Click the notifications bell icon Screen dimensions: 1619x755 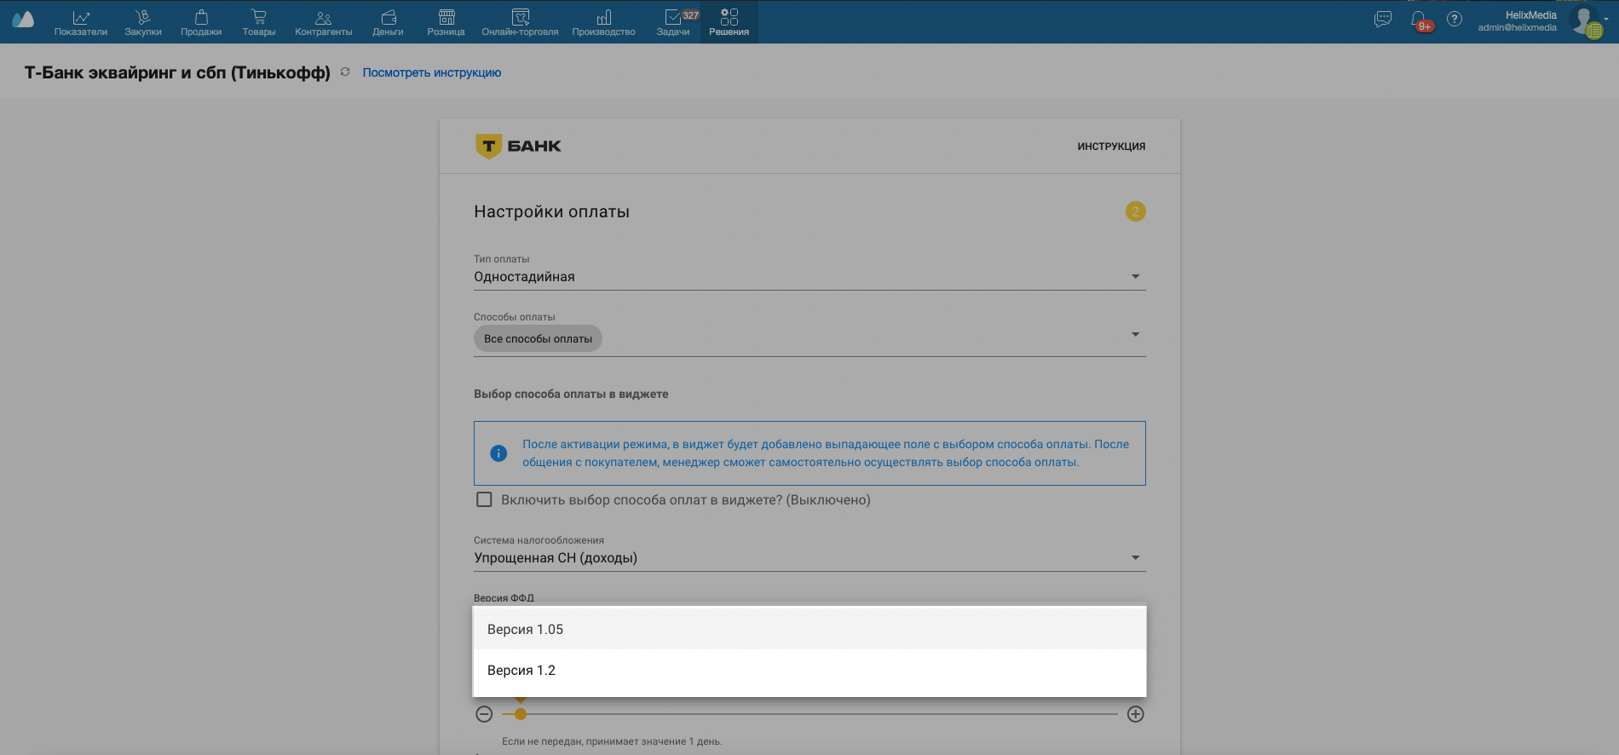point(1419,19)
